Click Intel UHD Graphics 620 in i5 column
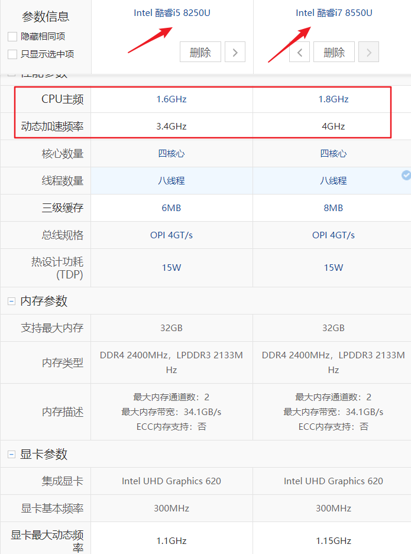The width and height of the screenshot is (411, 554). [171, 481]
